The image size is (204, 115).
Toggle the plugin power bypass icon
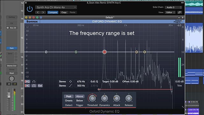(x=30, y=9)
